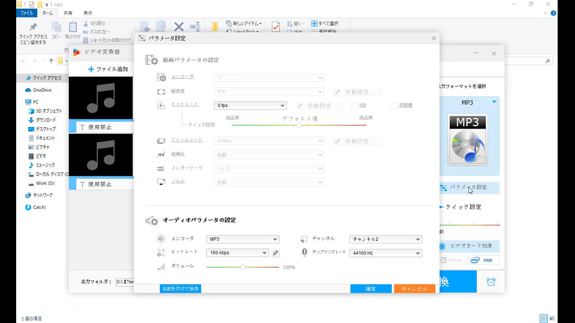Select the second music note thumbnail
575x323 pixels.
coord(101,155)
